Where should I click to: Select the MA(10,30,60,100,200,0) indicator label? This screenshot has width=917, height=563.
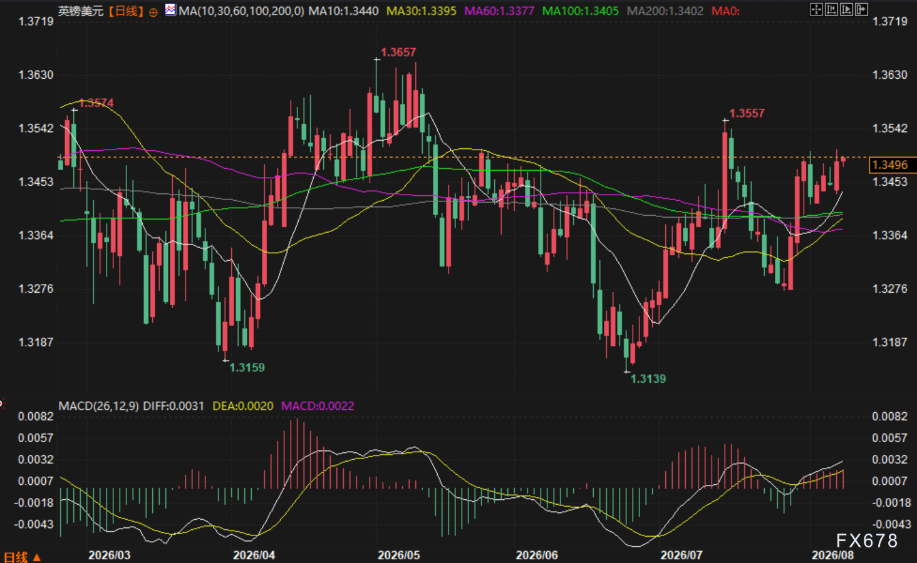click(242, 11)
